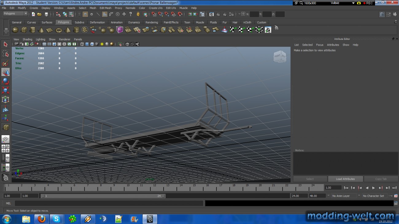The image size is (399, 224).
Task: Click the MEL command line input
Action: (109, 203)
